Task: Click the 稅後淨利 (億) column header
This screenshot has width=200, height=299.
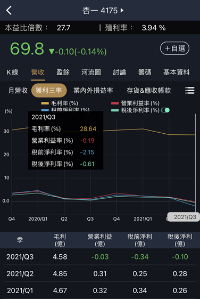Action: tap(180, 240)
